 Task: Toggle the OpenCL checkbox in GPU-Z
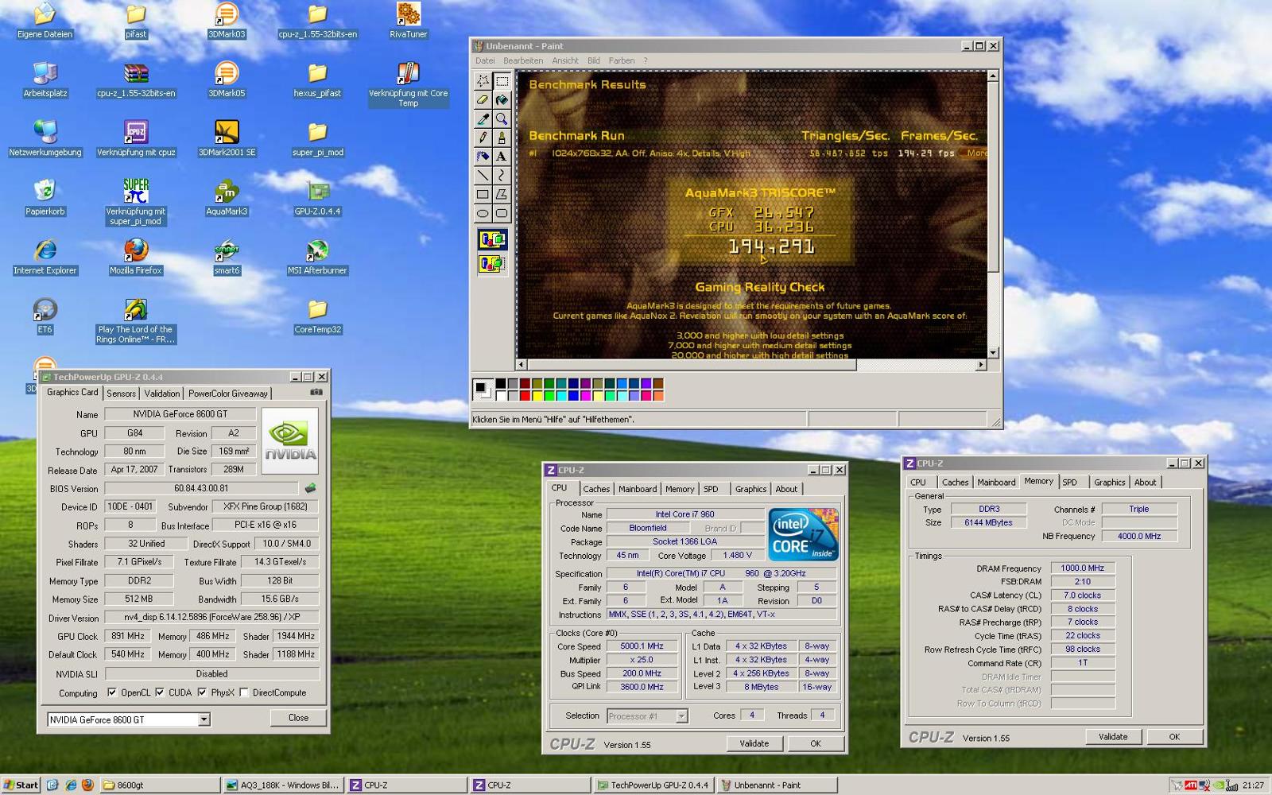click(x=112, y=692)
